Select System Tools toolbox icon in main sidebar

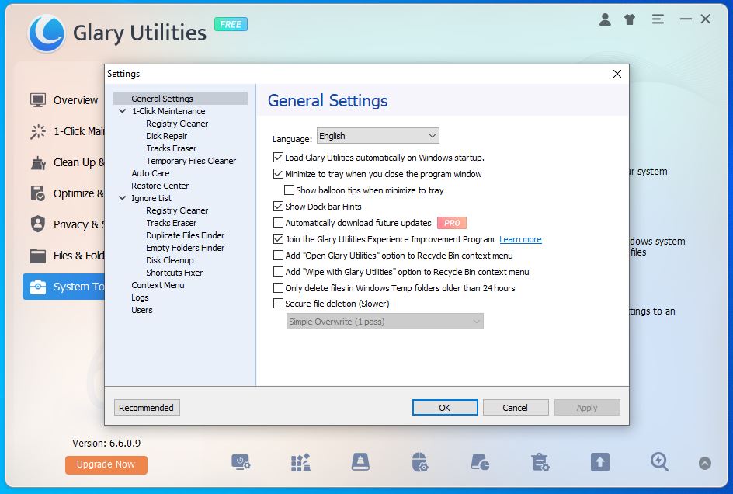click(38, 287)
